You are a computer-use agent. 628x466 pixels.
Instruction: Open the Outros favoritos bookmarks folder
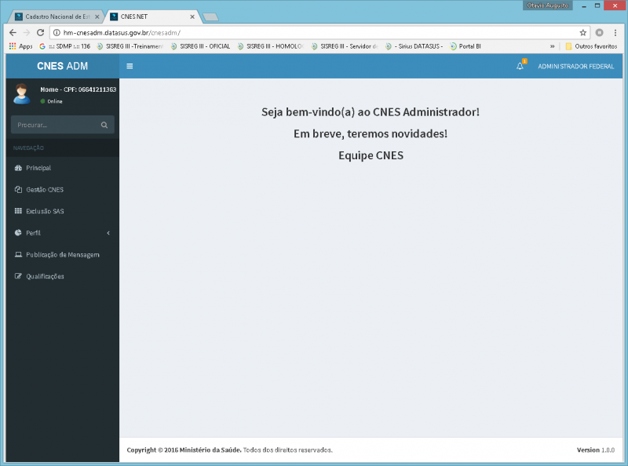coord(592,46)
